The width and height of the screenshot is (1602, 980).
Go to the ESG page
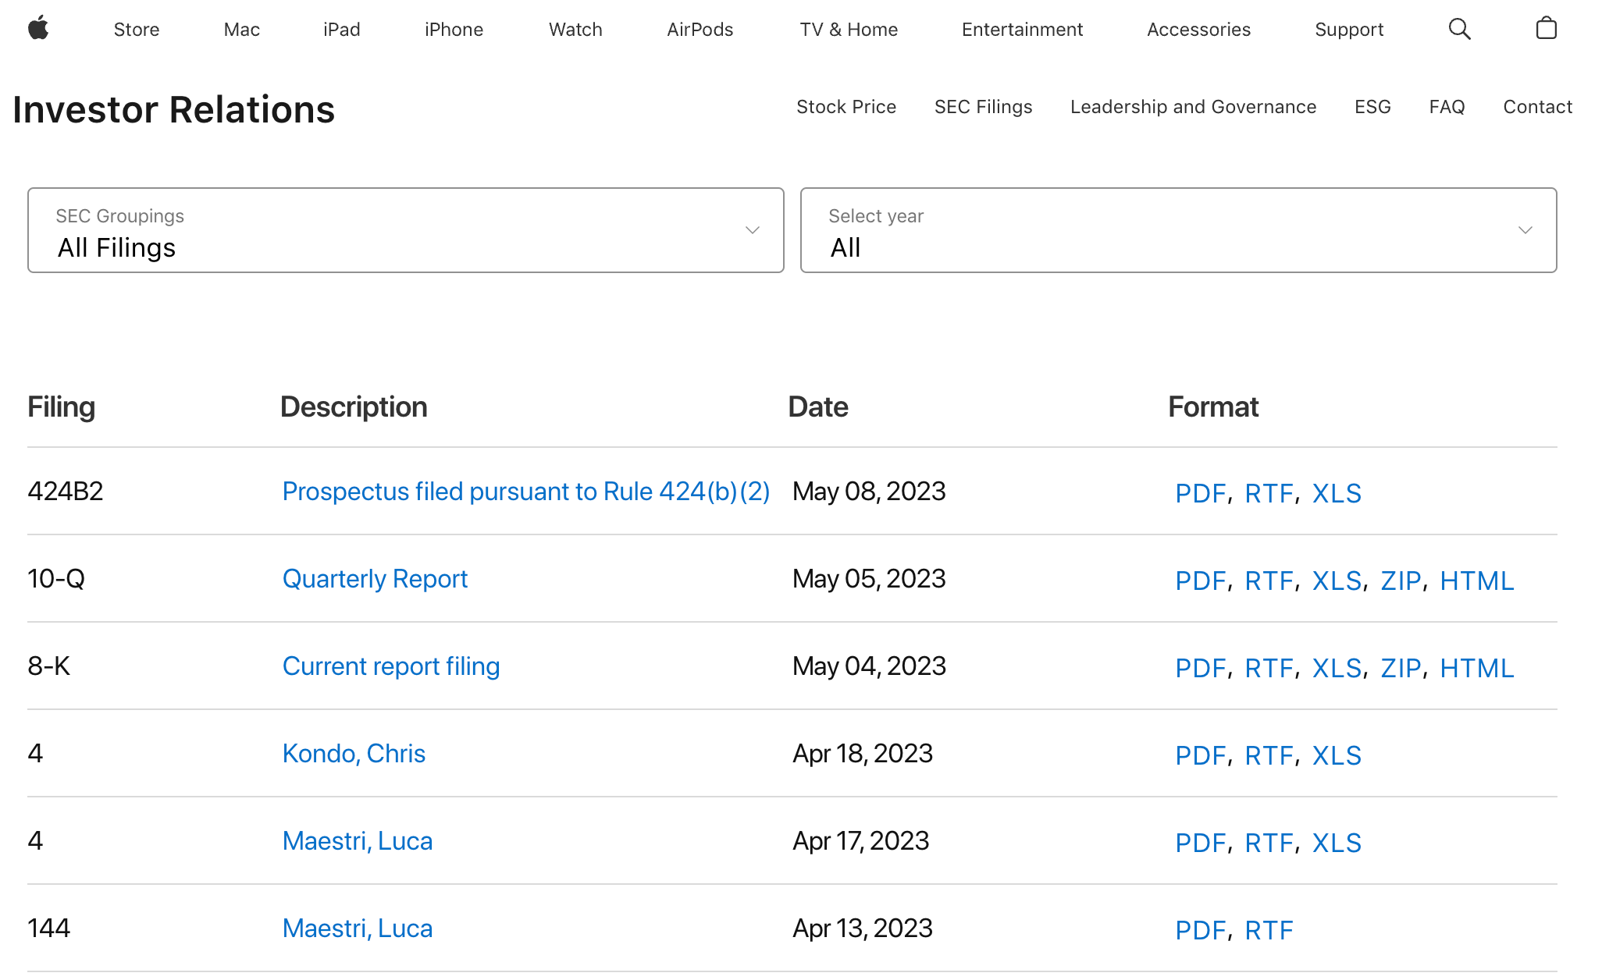1372,107
